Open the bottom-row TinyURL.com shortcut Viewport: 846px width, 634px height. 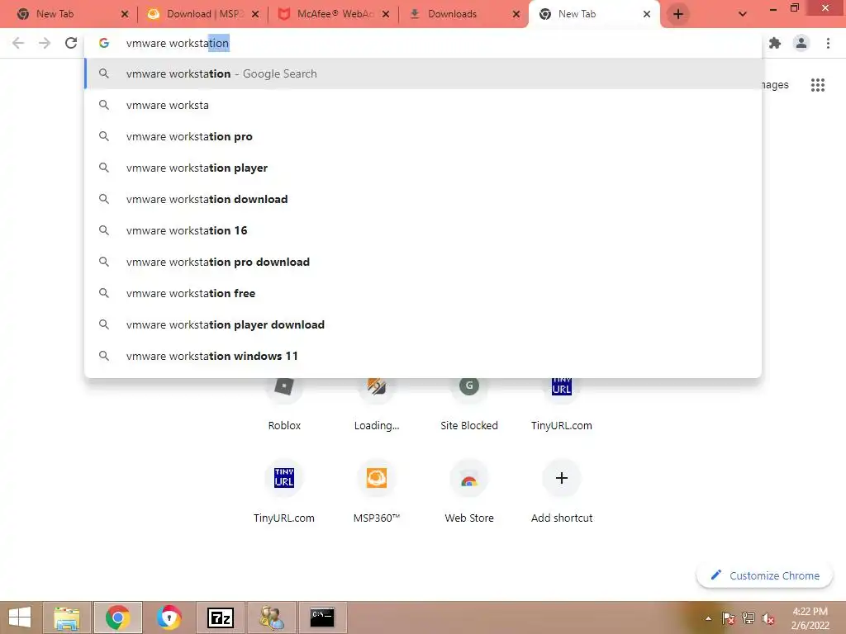[x=284, y=490]
